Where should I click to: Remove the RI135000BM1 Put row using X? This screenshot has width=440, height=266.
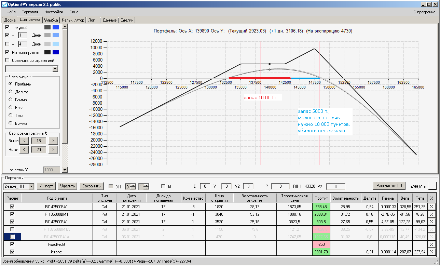pos(432,214)
